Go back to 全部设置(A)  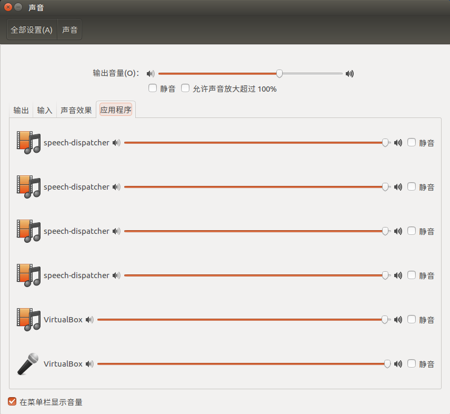[x=32, y=29]
